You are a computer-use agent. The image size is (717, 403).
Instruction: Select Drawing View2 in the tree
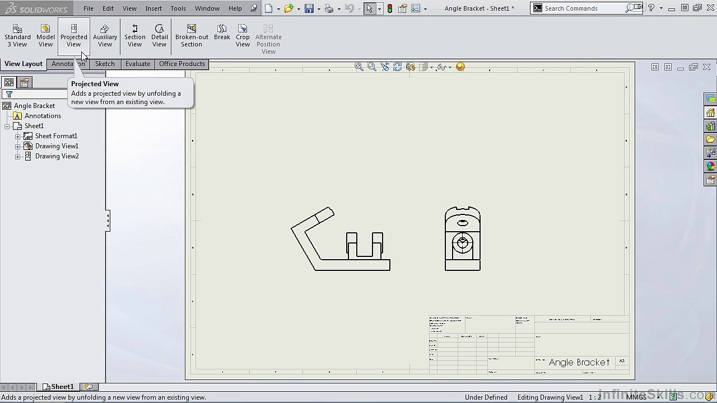pos(57,156)
